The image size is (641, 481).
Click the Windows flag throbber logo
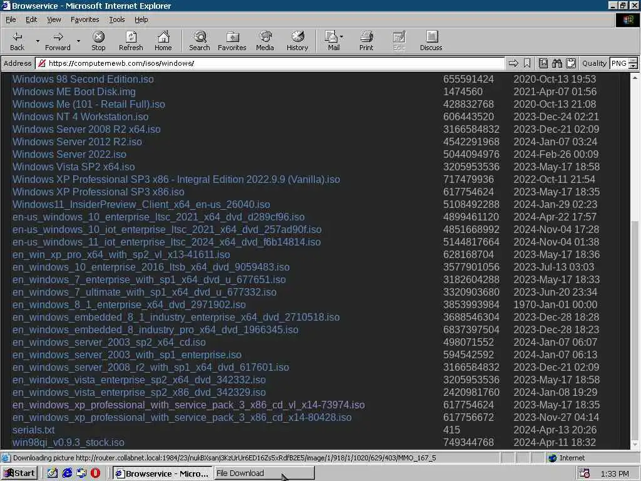tap(627, 19)
